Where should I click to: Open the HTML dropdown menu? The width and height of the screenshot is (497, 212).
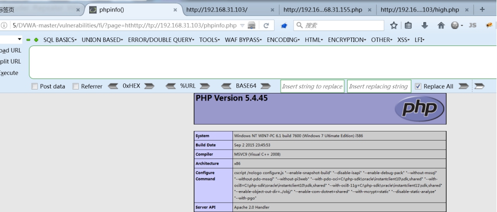coord(314,40)
